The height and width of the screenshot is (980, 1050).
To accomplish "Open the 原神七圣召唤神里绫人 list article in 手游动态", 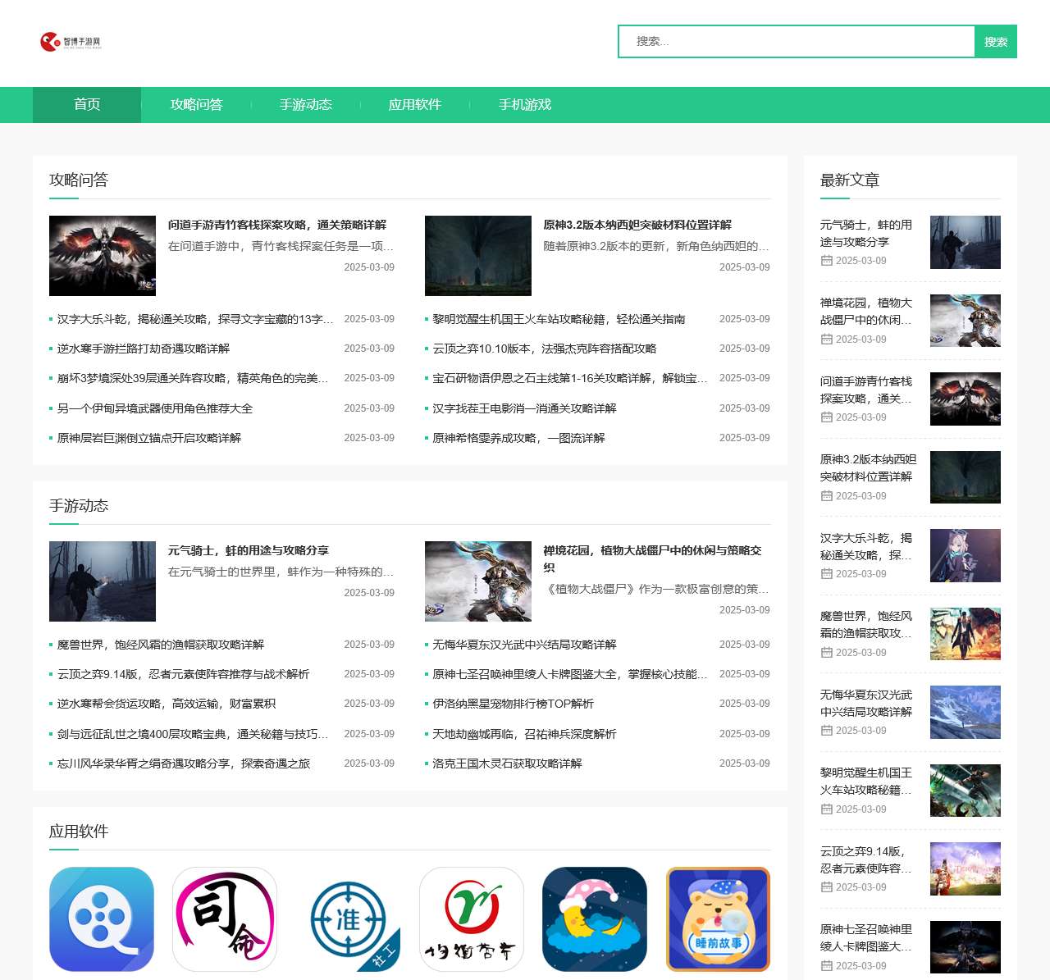I will [x=570, y=674].
